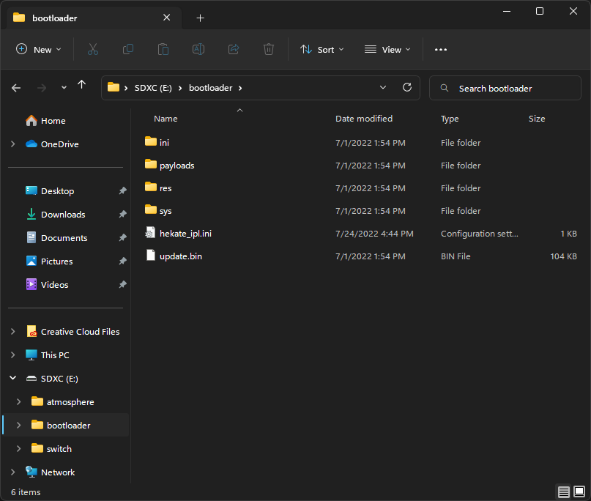Image resolution: width=591 pixels, height=501 pixels.
Task: Click the Share icon in the toolbar
Action: click(233, 49)
